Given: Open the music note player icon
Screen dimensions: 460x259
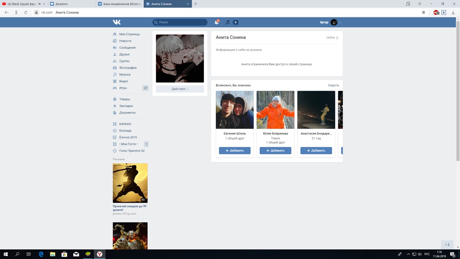Looking at the screenshot, I should click(x=227, y=22).
